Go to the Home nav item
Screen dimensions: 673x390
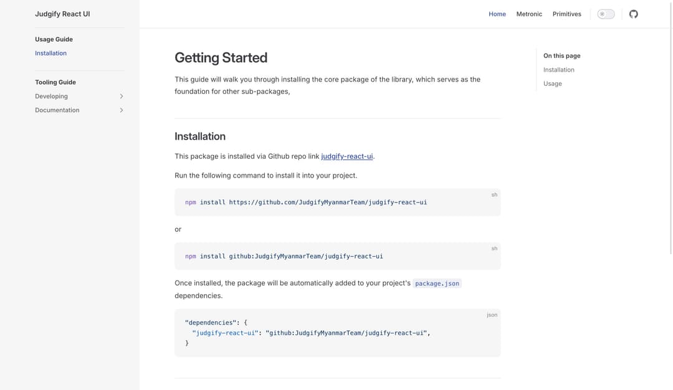(497, 14)
